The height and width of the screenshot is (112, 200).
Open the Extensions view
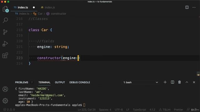(x=5, y=55)
